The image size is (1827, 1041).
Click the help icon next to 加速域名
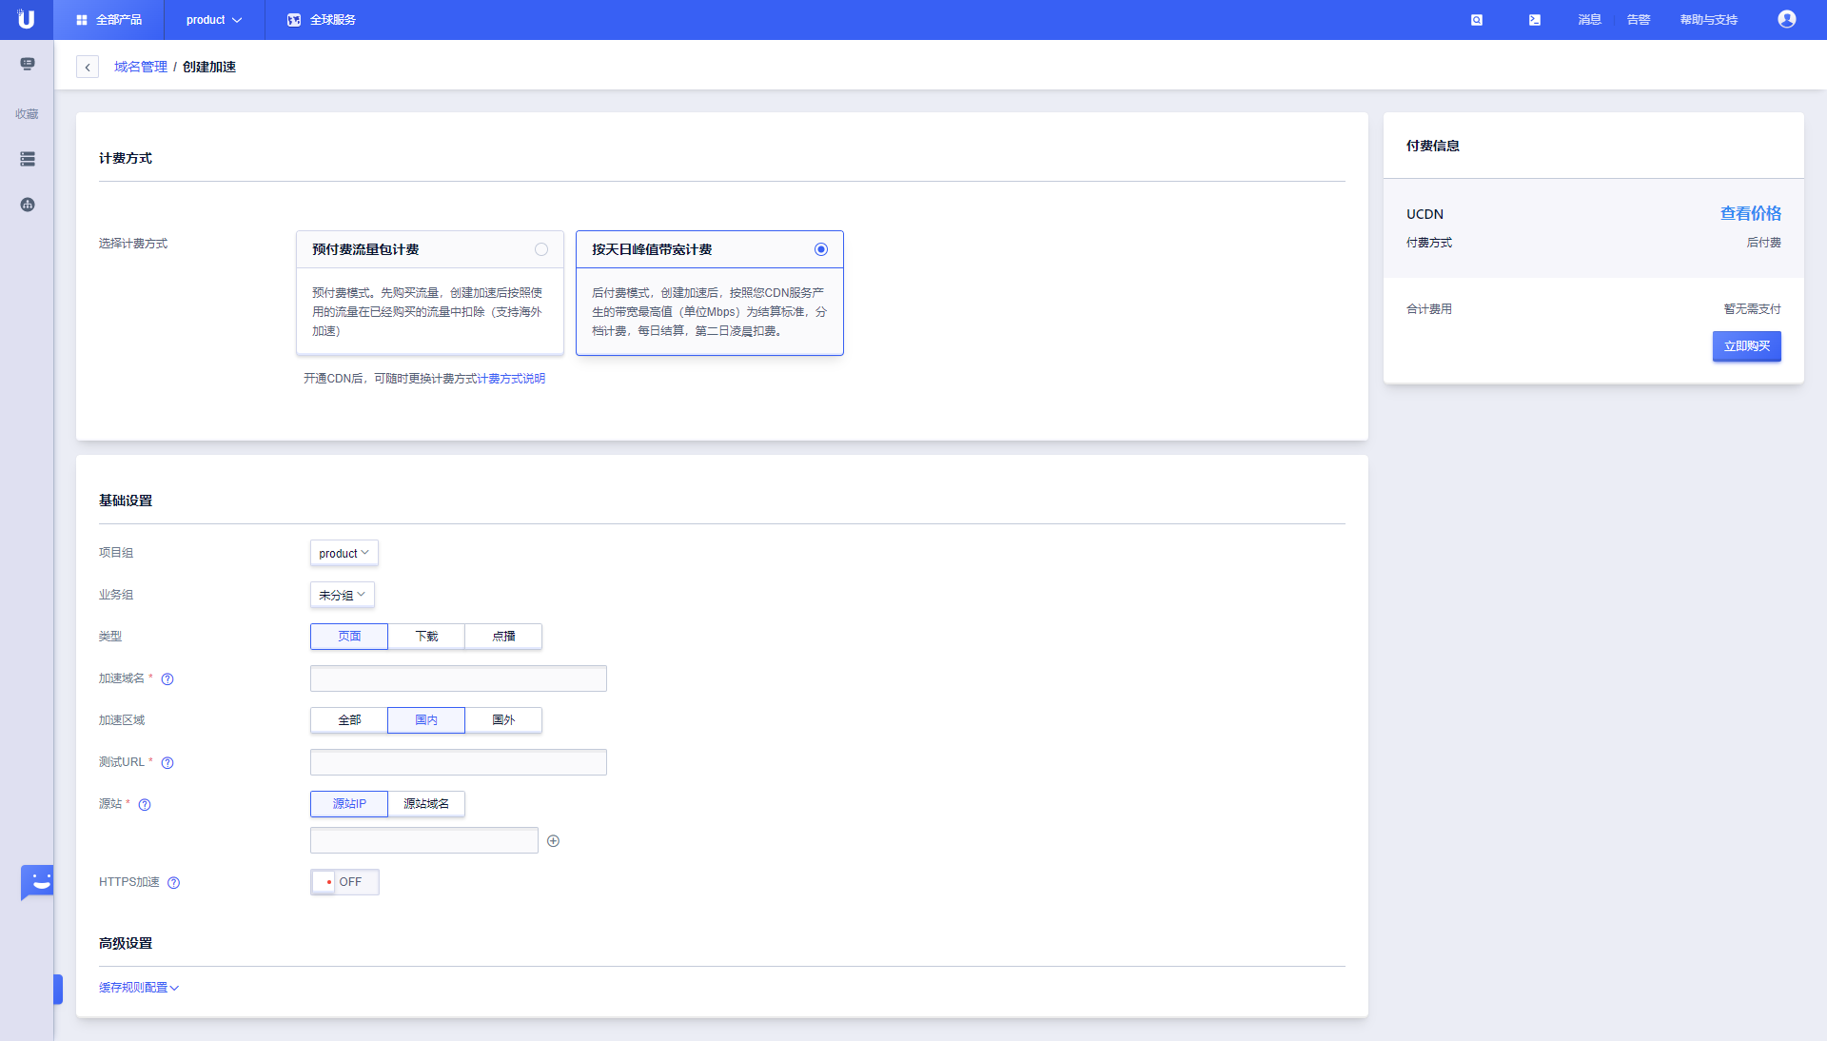point(167,679)
